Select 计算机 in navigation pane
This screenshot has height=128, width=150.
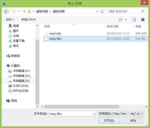point(13,66)
